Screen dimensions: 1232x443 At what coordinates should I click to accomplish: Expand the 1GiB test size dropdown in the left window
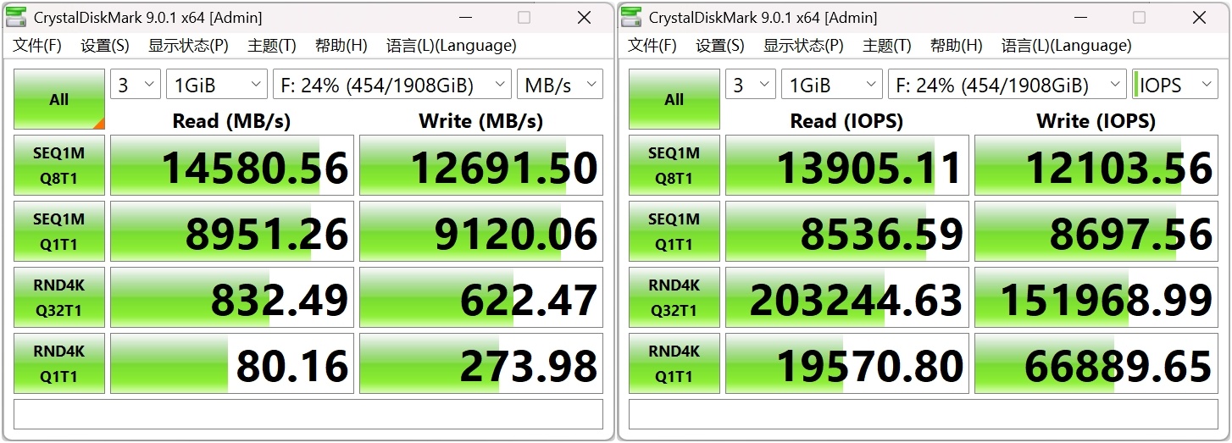click(x=217, y=85)
